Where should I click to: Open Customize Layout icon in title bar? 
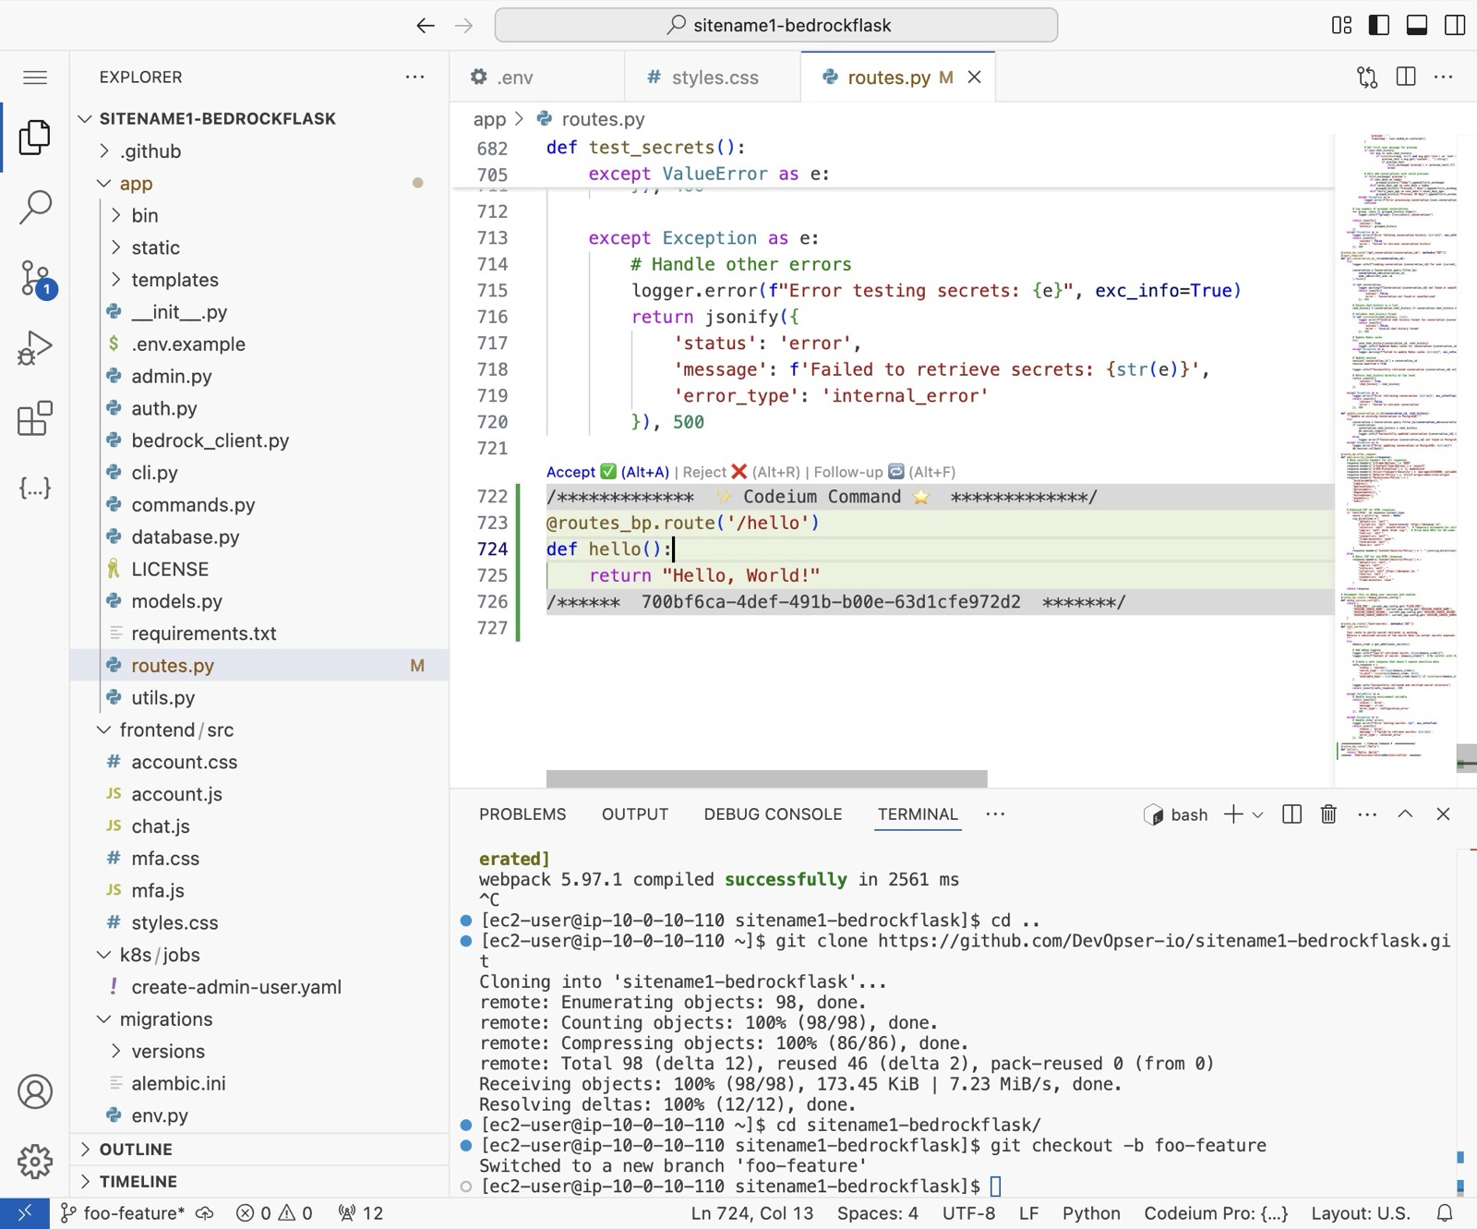pyautogui.click(x=1342, y=25)
